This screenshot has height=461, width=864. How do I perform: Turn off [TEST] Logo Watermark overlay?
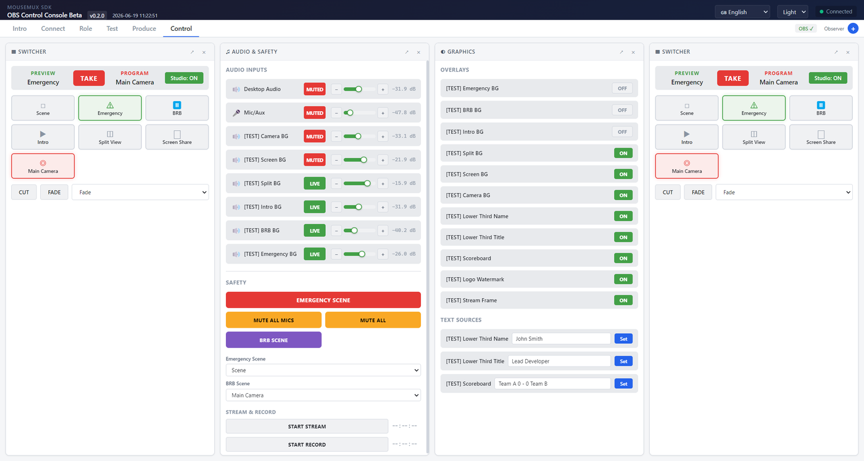point(623,280)
